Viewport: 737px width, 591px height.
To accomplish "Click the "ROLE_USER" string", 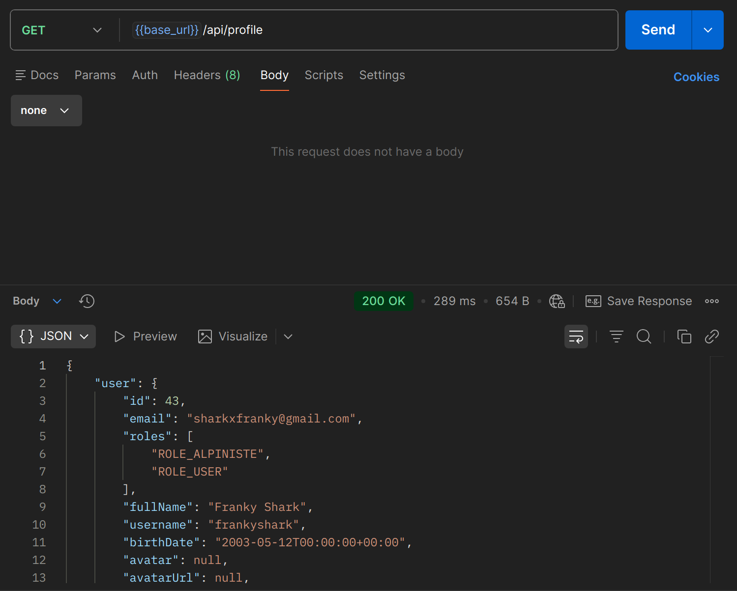I will click(190, 472).
